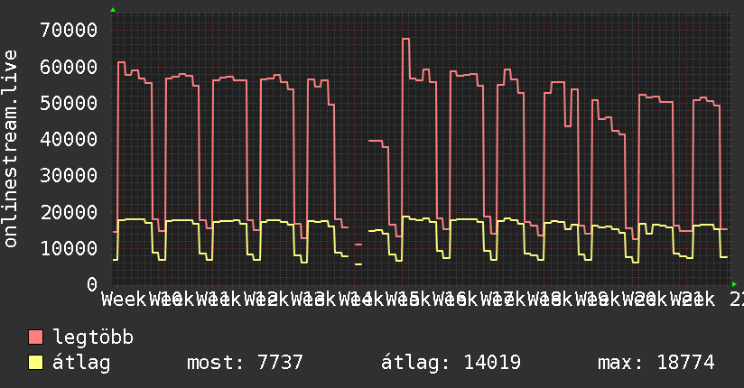Click the onlinestream.live vertical axis title
This screenshot has width=744, height=388.
[11, 149]
